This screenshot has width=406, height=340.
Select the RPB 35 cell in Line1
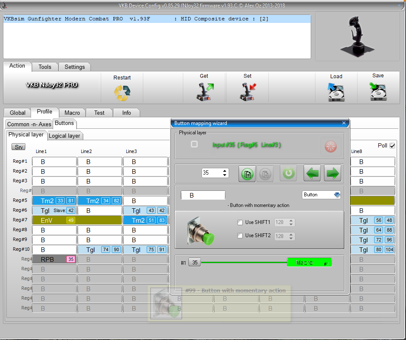tap(54, 259)
